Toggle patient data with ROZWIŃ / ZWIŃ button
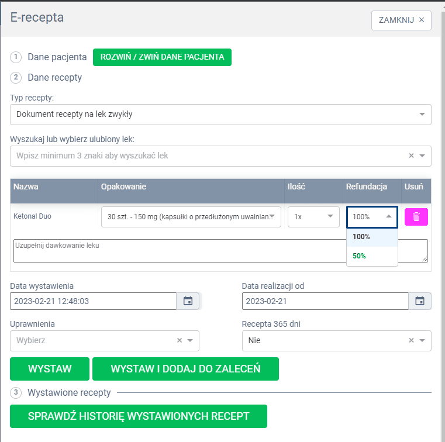This screenshot has height=442, width=445. pyautogui.click(x=162, y=57)
